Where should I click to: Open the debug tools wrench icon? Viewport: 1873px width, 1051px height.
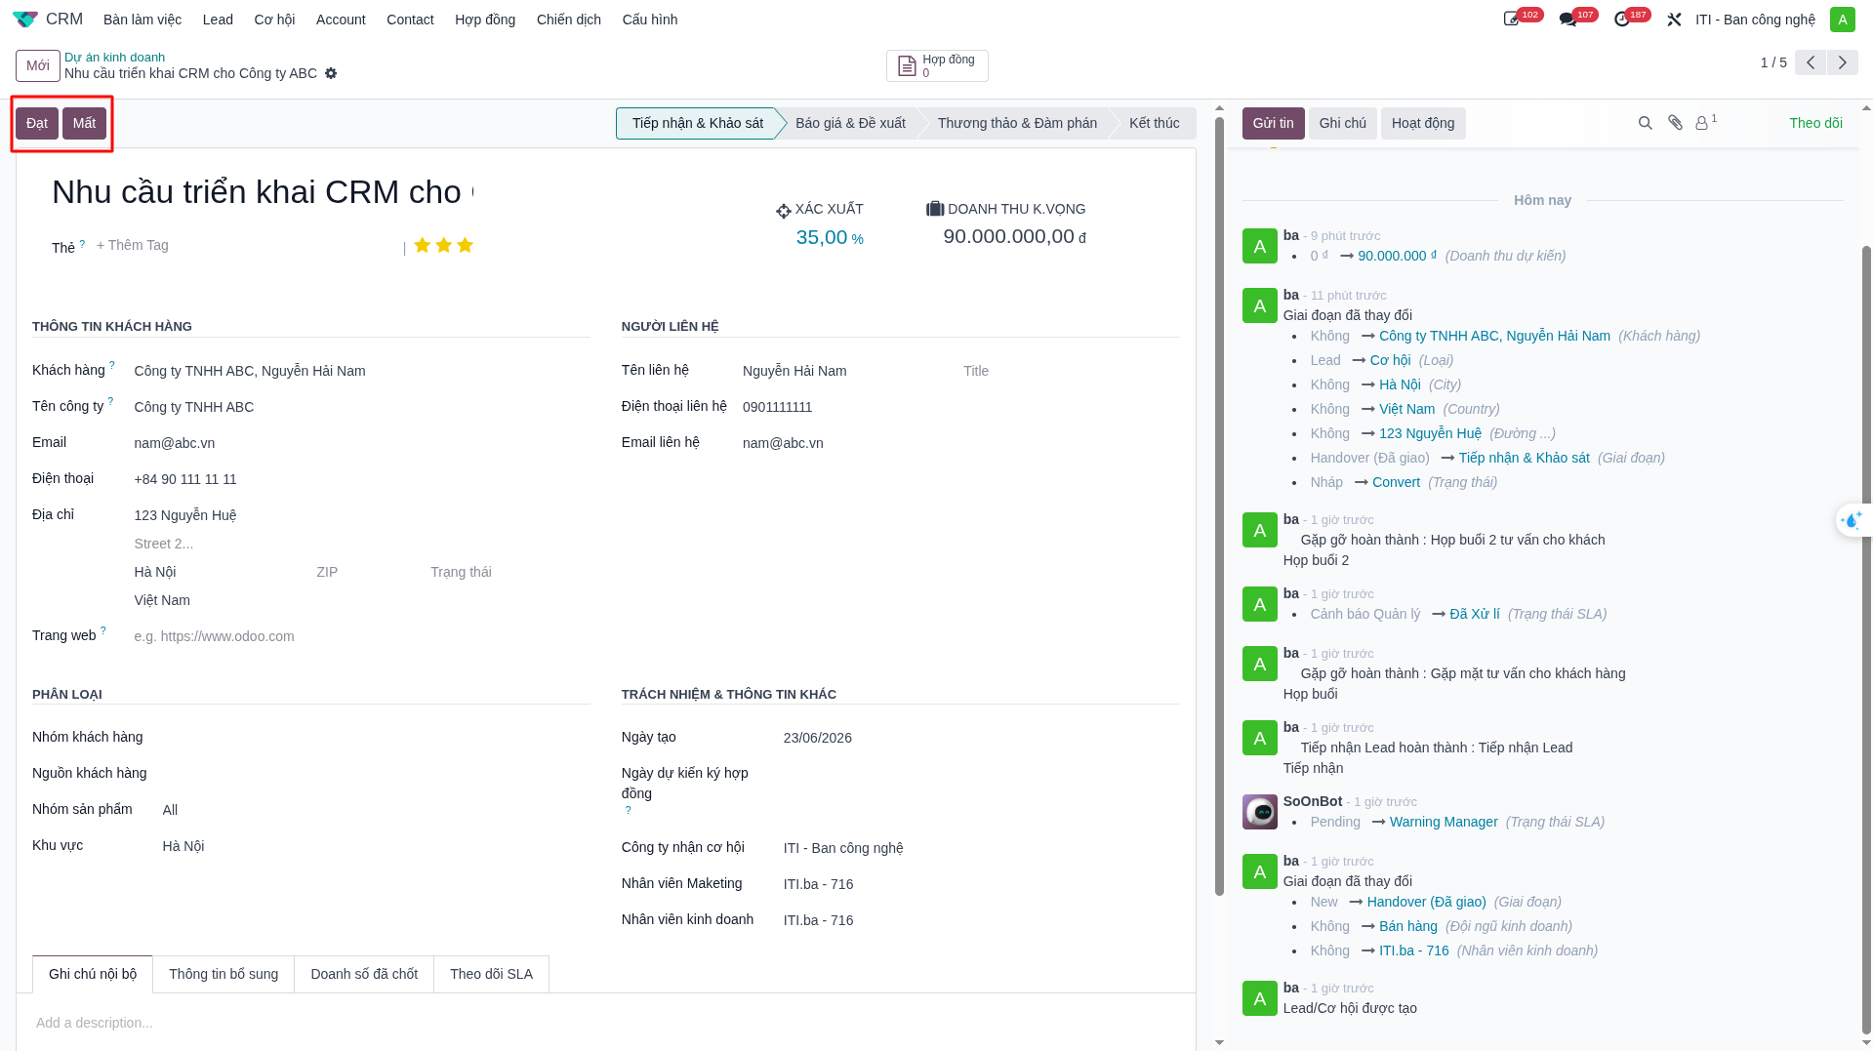click(x=1674, y=20)
